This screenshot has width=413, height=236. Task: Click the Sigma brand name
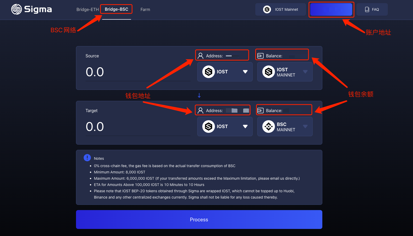38,9
